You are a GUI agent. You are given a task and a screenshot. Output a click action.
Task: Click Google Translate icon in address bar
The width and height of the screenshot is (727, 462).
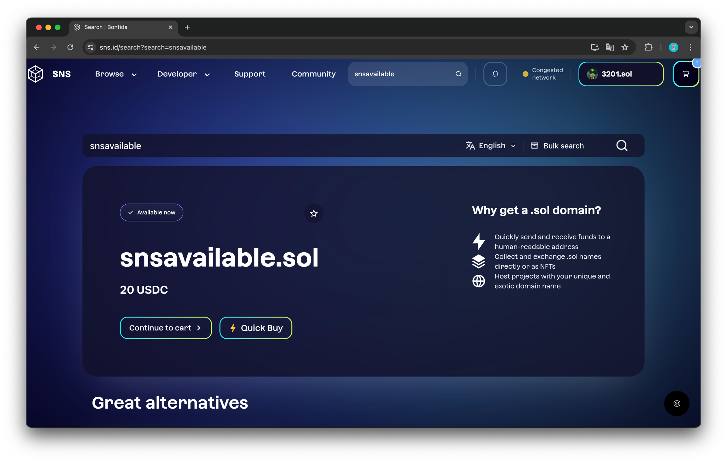[x=610, y=47]
